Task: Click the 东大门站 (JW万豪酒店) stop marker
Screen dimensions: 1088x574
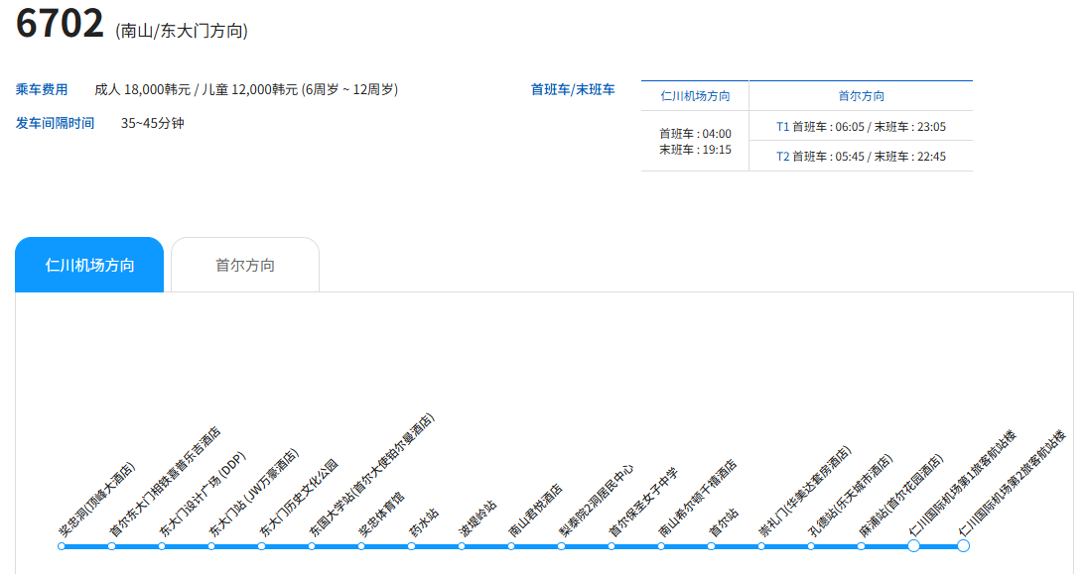Action: coord(211,546)
